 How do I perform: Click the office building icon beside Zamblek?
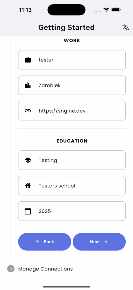coord(28,85)
